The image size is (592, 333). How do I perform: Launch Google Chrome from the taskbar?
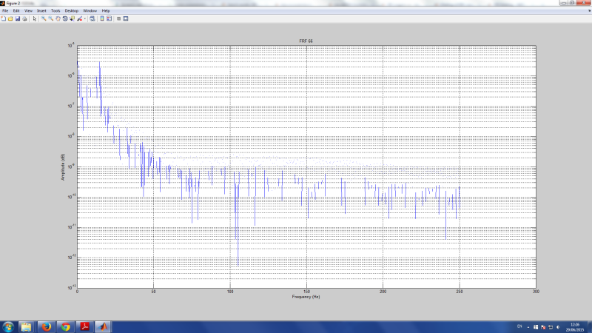click(66, 327)
